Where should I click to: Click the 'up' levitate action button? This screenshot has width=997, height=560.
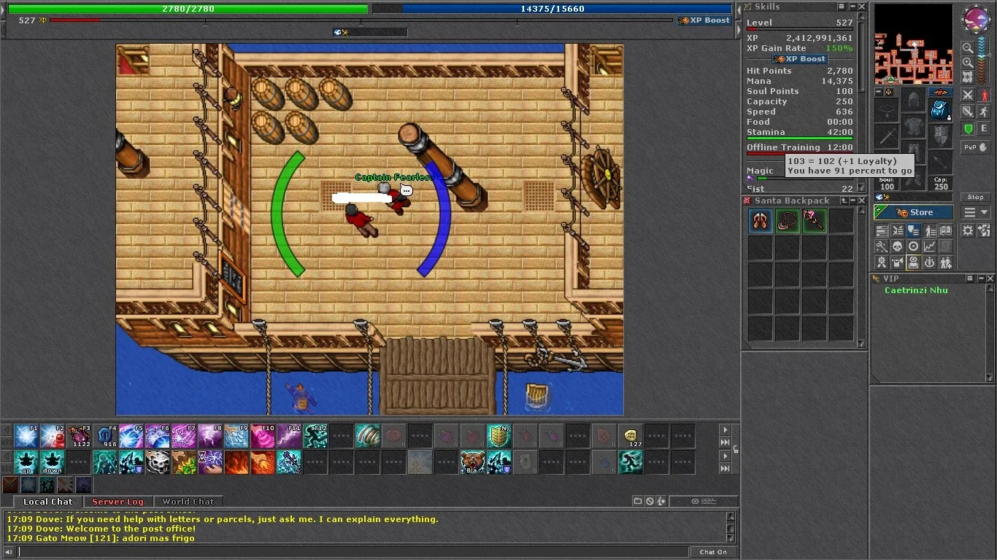click(26, 462)
